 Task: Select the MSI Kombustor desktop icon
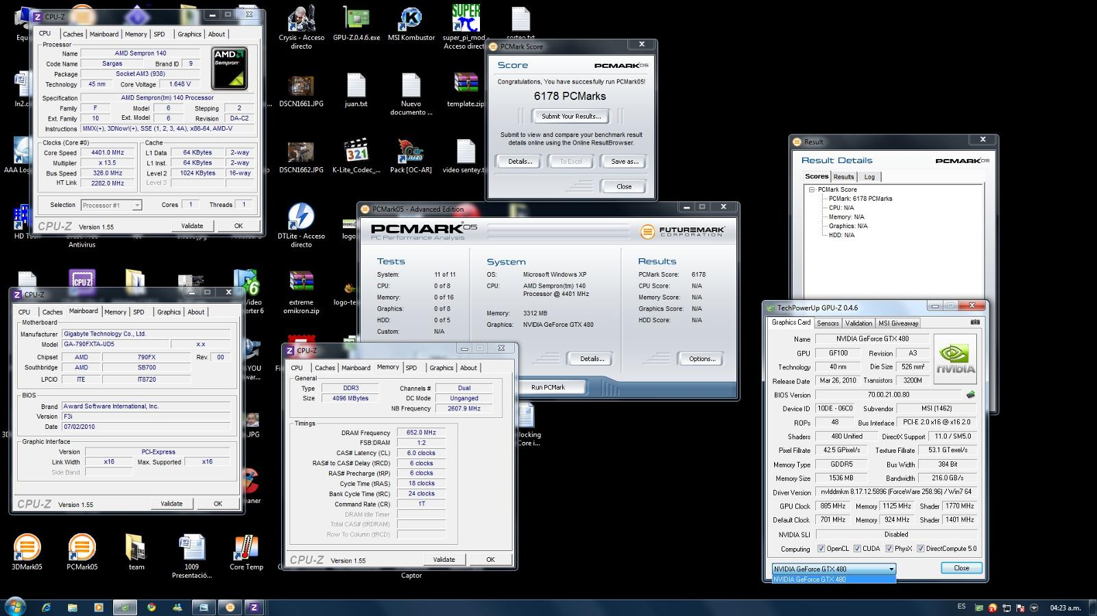tap(411, 24)
